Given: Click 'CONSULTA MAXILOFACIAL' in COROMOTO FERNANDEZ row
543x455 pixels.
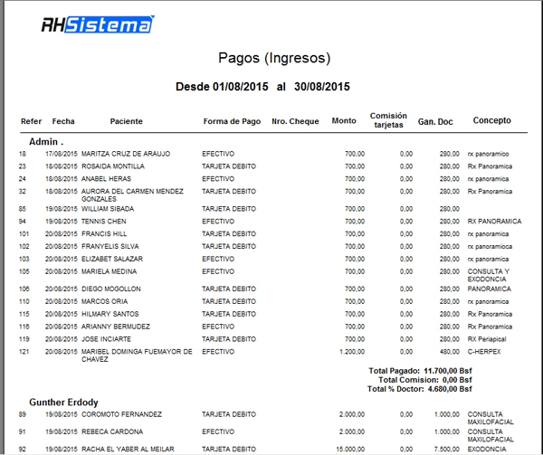Looking at the screenshot, I should click(491, 418).
